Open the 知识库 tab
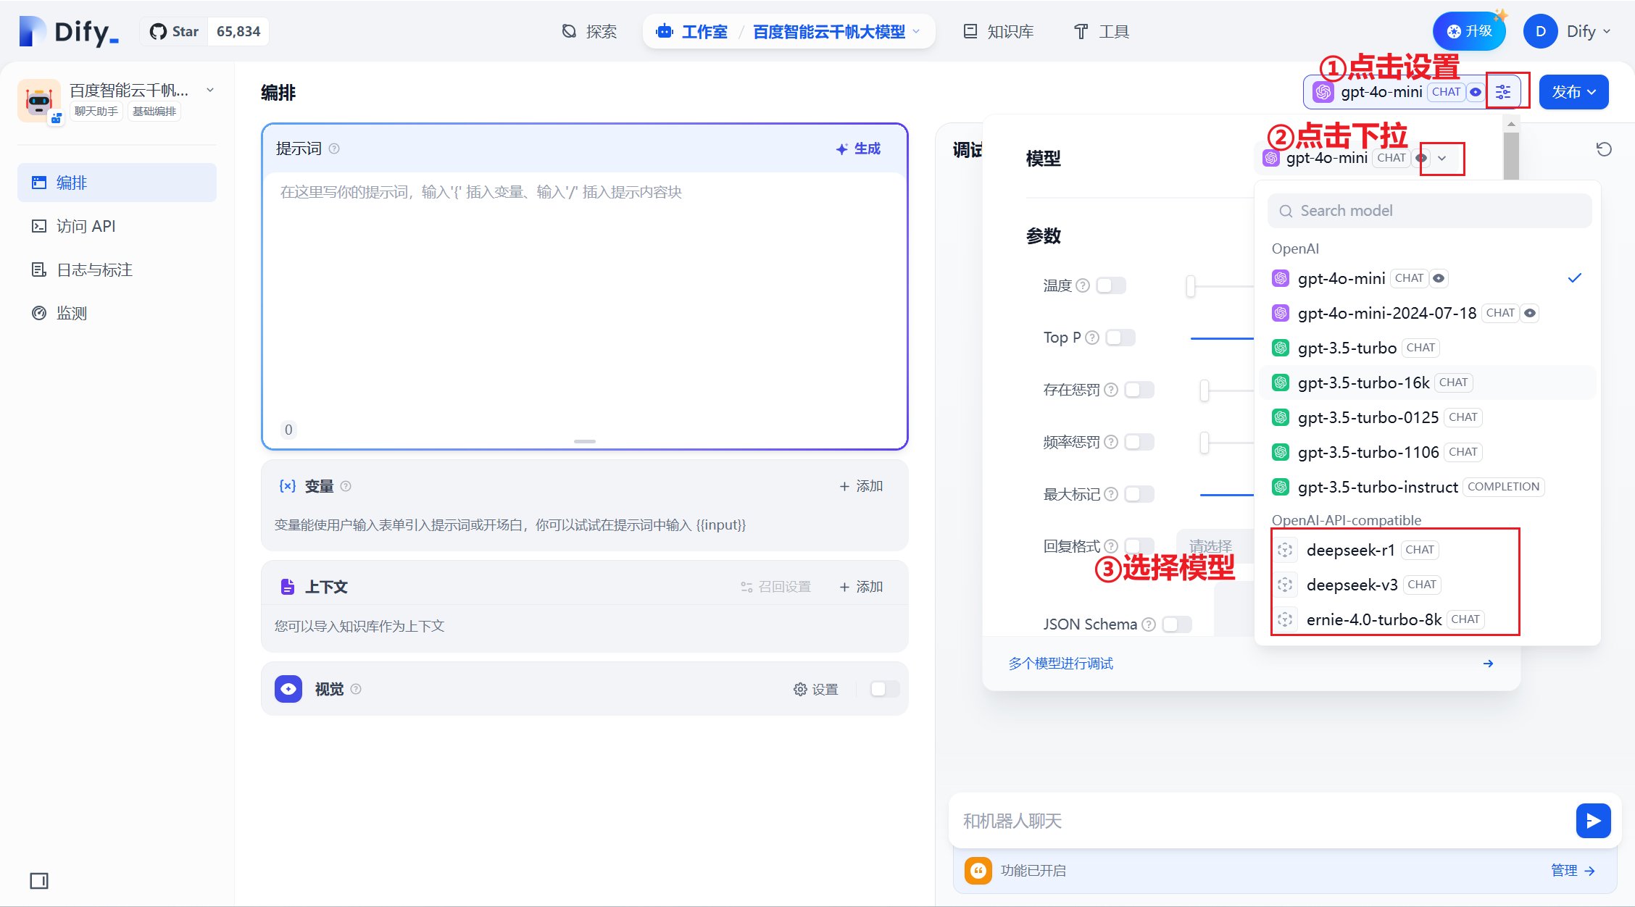 click(998, 32)
